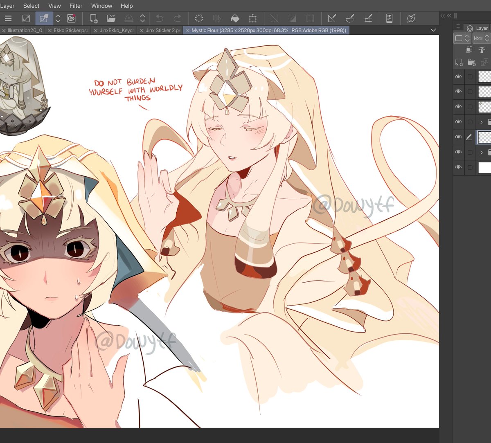Open the Filter menu
Viewport: 491px width, 443px height.
tap(76, 6)
